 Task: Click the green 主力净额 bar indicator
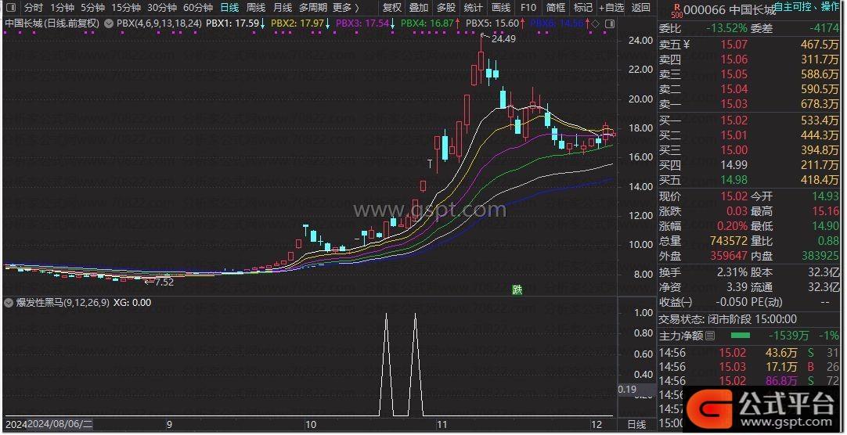tap(740, 336)
